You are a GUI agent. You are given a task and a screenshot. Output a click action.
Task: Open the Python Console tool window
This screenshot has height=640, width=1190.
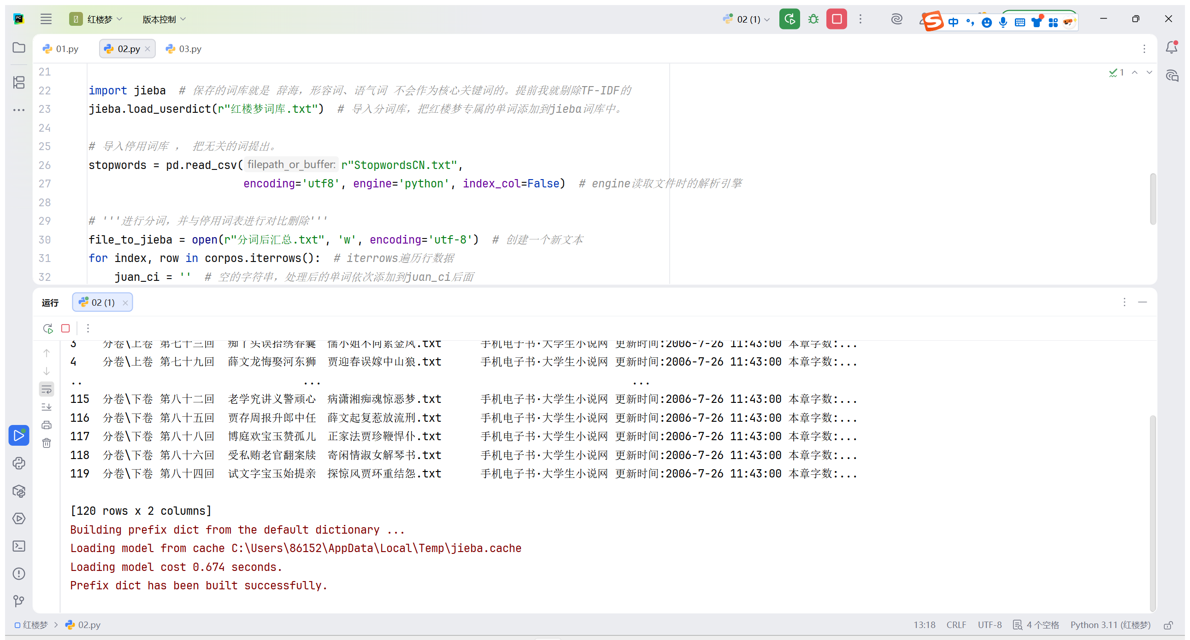[x=19, y=463]
